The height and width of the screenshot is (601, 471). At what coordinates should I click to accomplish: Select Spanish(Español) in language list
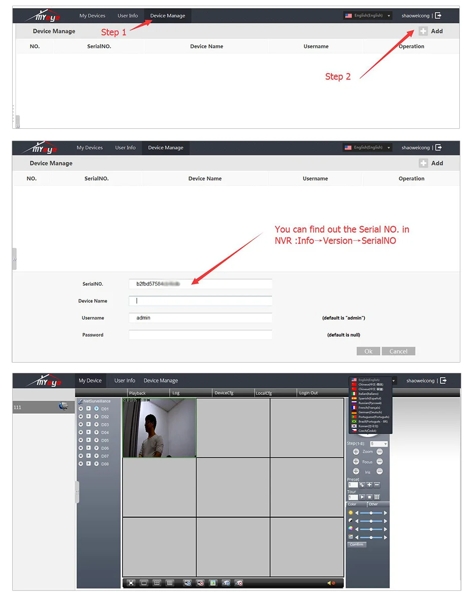[370, 398]
